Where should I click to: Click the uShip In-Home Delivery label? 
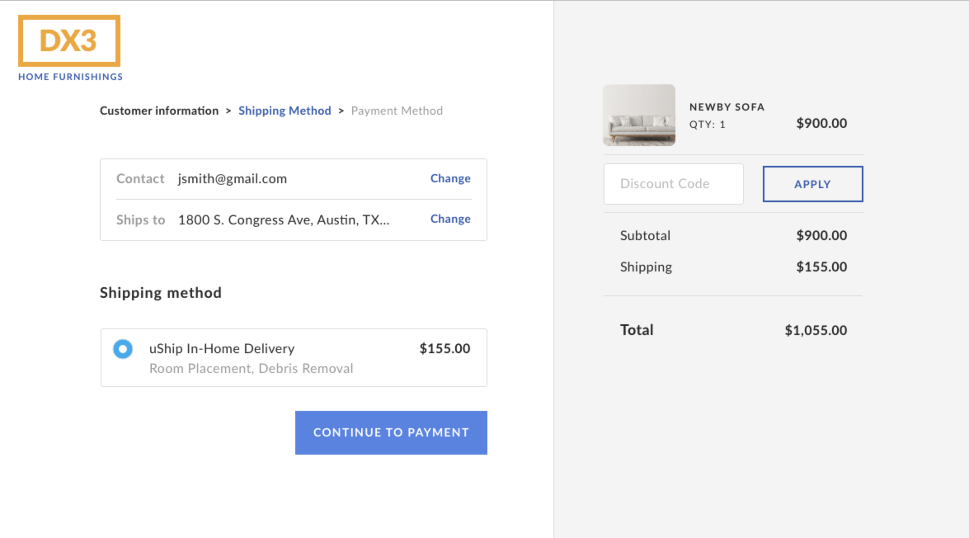coord(222,349)
